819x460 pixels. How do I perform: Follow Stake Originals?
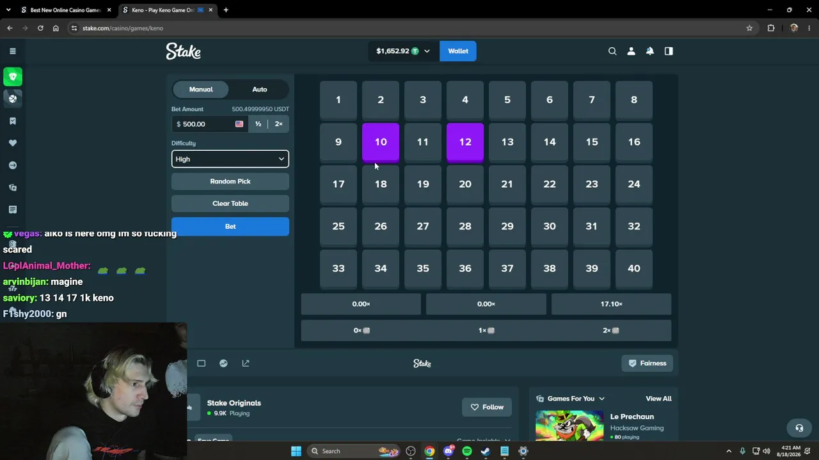coord(487,407)
